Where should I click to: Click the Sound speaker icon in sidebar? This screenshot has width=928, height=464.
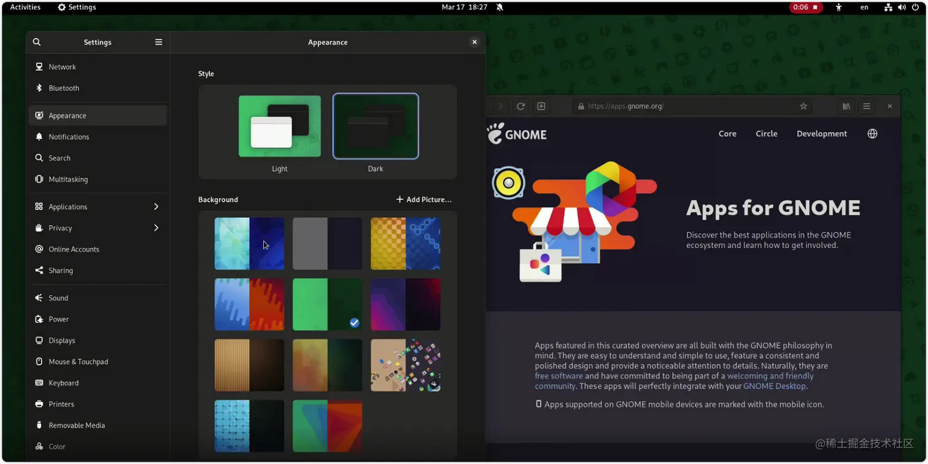(39, 298)
